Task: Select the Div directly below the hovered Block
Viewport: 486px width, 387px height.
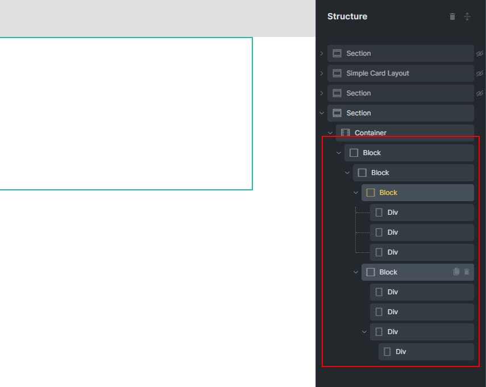Action: [x=422, y=292]
